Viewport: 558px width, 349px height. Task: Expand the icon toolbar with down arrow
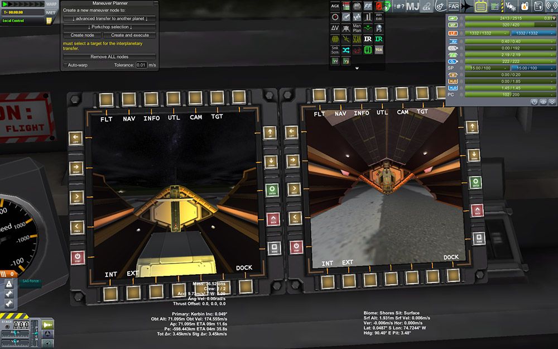357,68
